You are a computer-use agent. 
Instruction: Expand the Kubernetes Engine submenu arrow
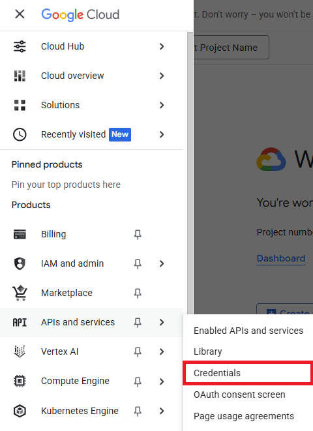(x=162, y=411)
